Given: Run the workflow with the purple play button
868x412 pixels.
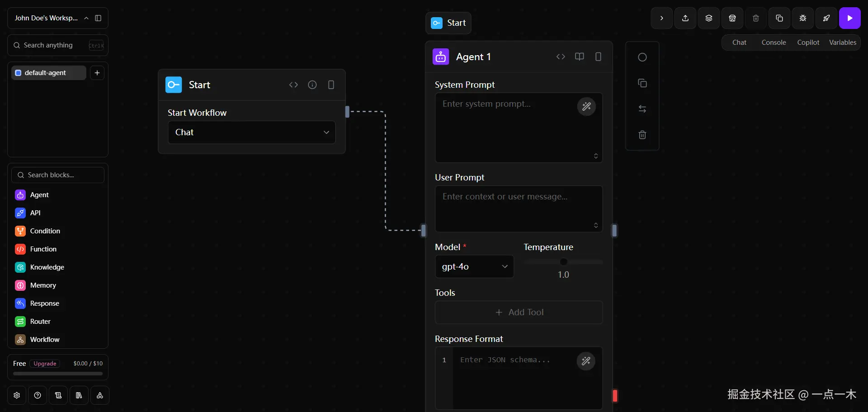Looking at the screenshot, I should coord(849,18).
